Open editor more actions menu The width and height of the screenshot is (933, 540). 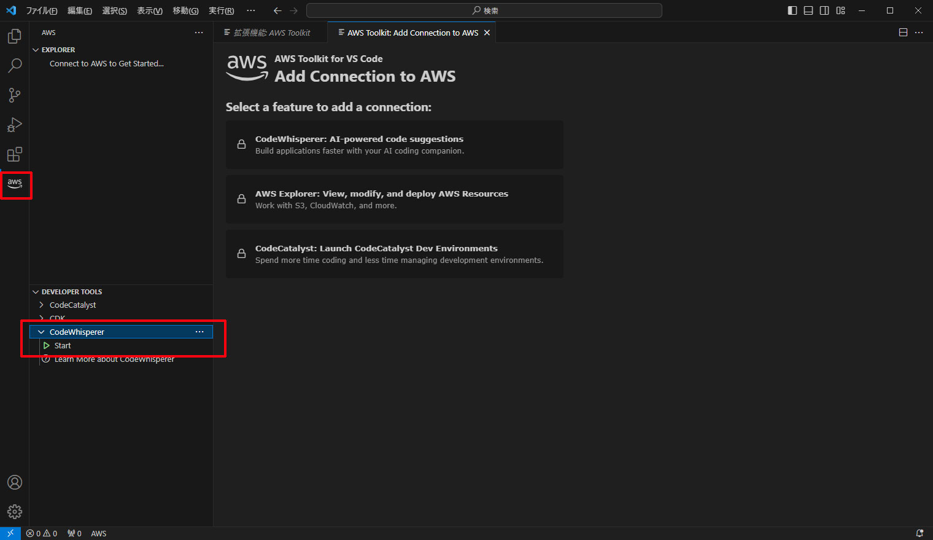pyautogui.click(x=919, y=33)
